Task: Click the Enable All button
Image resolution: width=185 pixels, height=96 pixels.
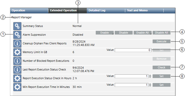Action: point(143,33)
